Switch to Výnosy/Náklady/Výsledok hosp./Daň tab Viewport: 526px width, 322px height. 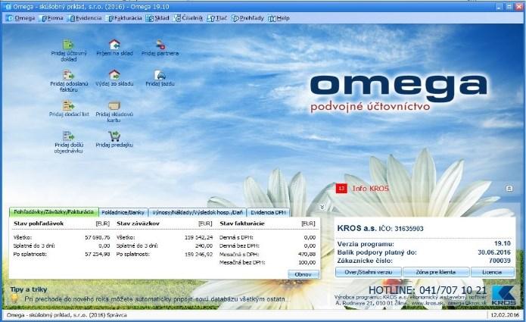198,213
